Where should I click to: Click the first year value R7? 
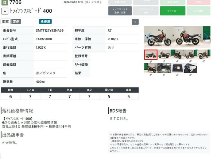(x=109, y=30)
